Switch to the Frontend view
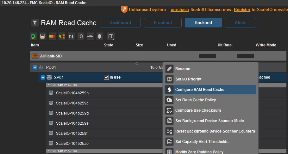This screenshot has height=154, width=288. [x=163, y=22]
